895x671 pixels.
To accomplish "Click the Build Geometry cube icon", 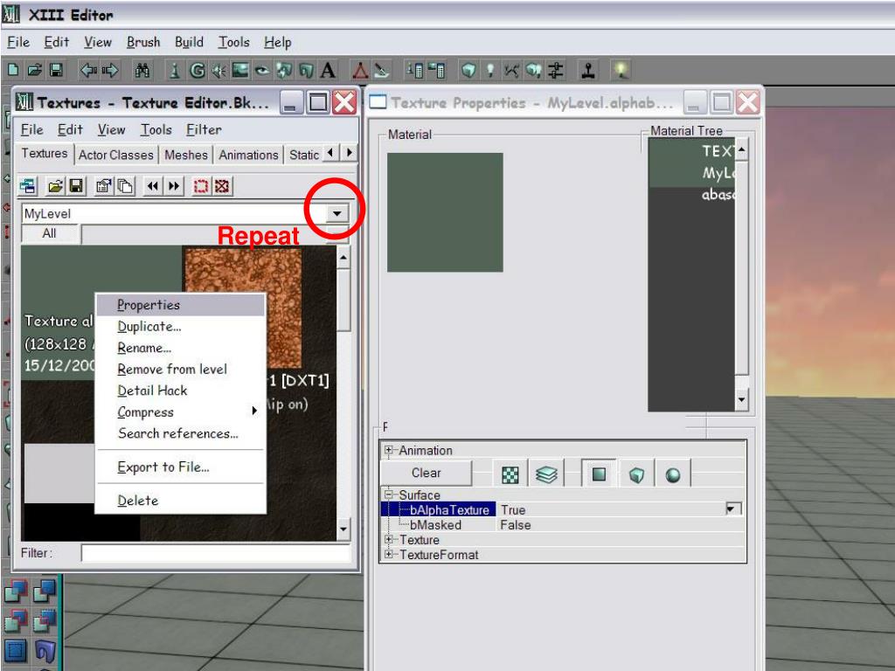I will point(468,70).
